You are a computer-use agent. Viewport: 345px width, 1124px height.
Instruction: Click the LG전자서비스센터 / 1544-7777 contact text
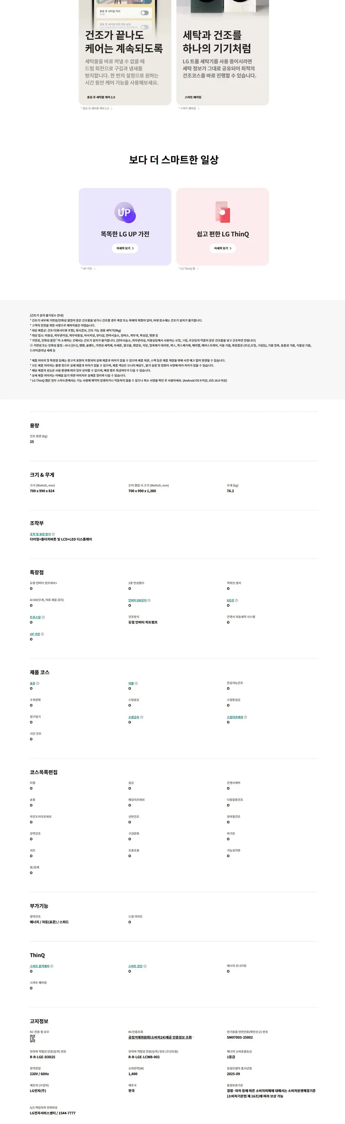(52, 1113)
